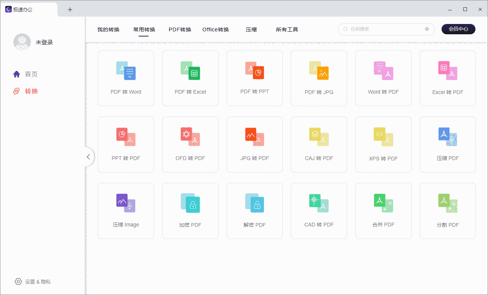
Task: Open 设置 & 隐私 settings
Action: click(x=33, y=282)
